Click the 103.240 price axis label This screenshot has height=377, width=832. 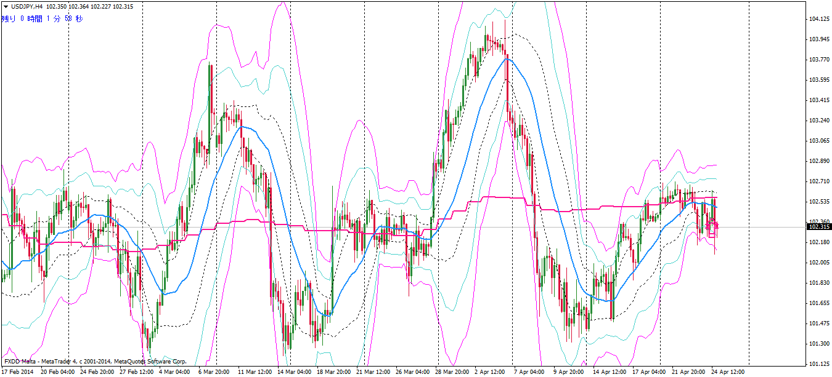(x=819, y=121)
